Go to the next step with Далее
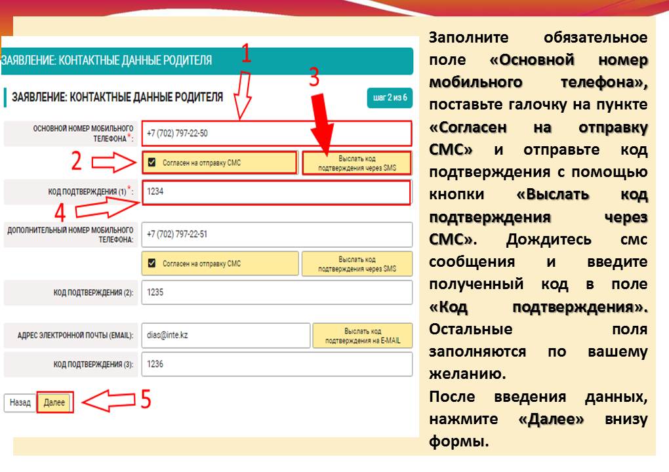The height and width of the screenshot is (472, 669). (x=54, y=403)
